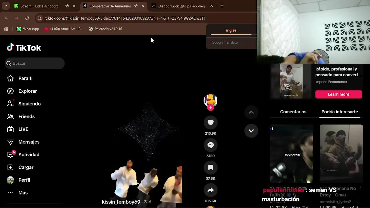Click the tiktok.com address bar URL
370x208 pixels.
coord(125,18)
